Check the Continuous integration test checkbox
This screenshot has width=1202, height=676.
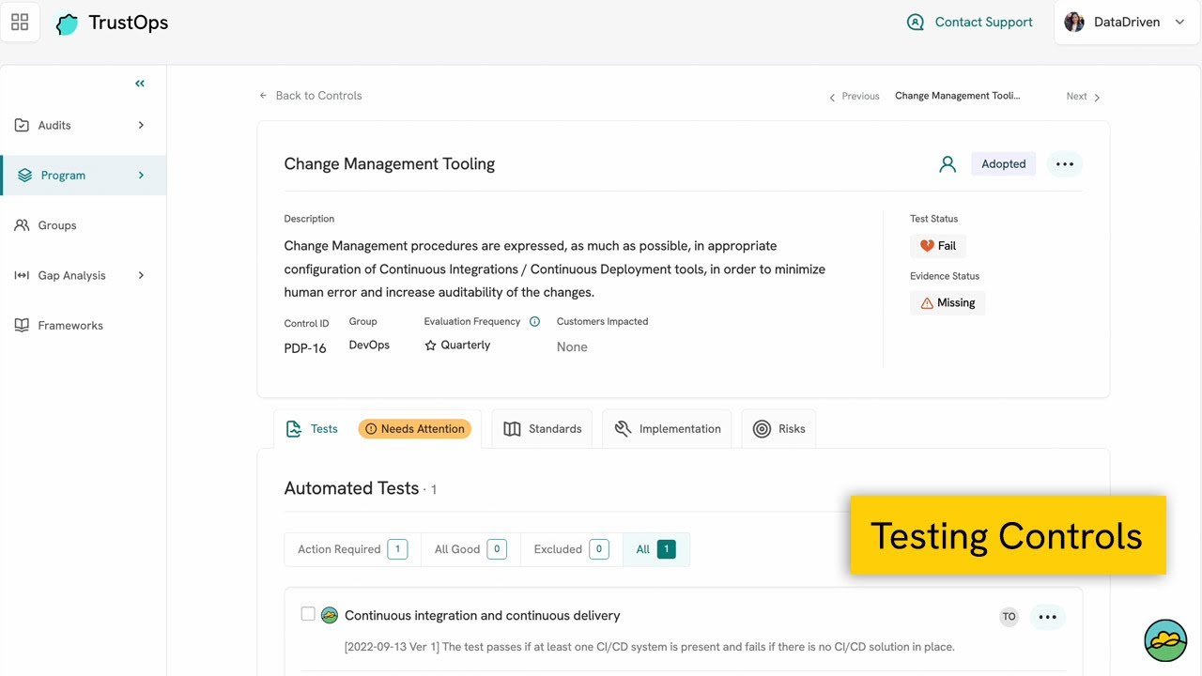point(308,614)
